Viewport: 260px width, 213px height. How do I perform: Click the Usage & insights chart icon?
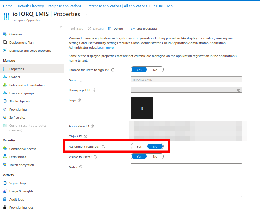pyautogui.click(x=5, y=191)
